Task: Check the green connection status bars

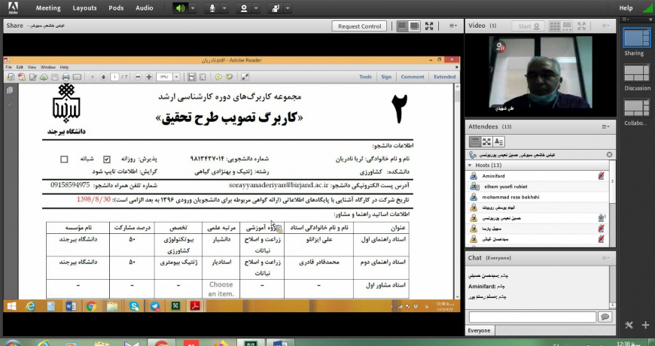Action: click(x=647, y=8)
